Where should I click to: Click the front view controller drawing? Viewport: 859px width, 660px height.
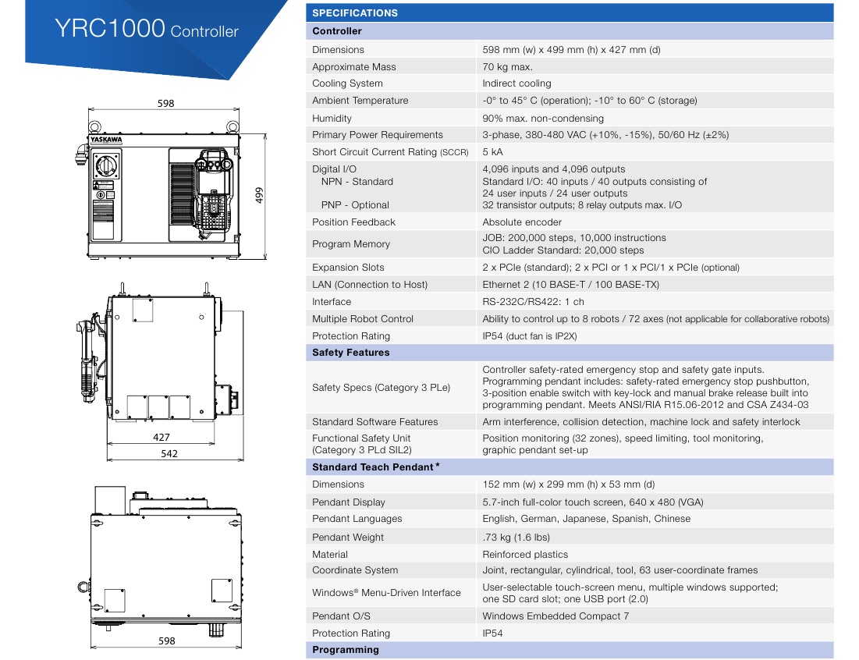tap(163, 190)
